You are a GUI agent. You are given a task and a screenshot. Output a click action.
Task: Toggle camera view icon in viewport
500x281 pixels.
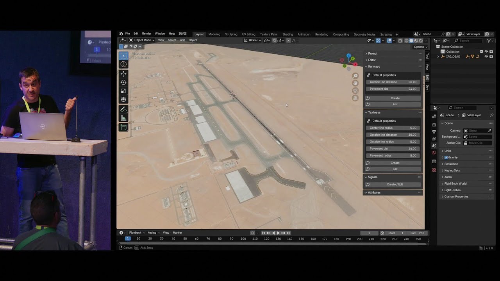[x=355, y=91]
